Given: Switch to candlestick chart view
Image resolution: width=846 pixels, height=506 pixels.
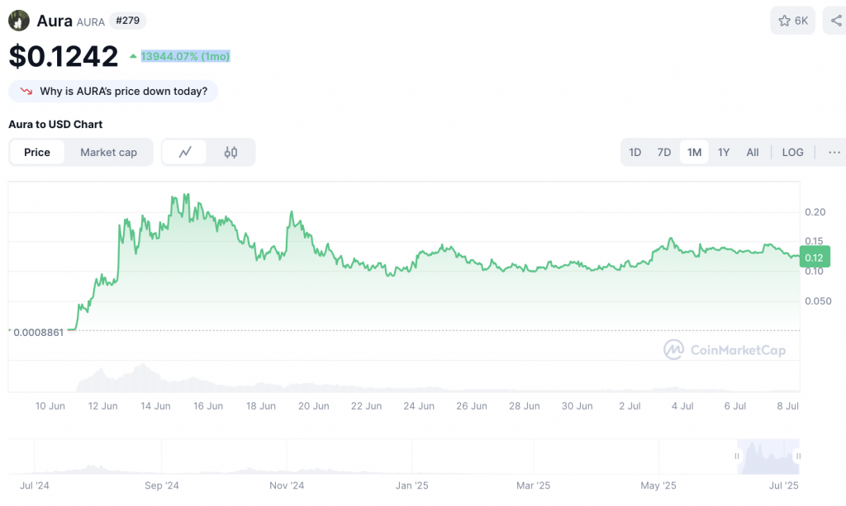Looking at the screenshot, I should pos(231,153).
